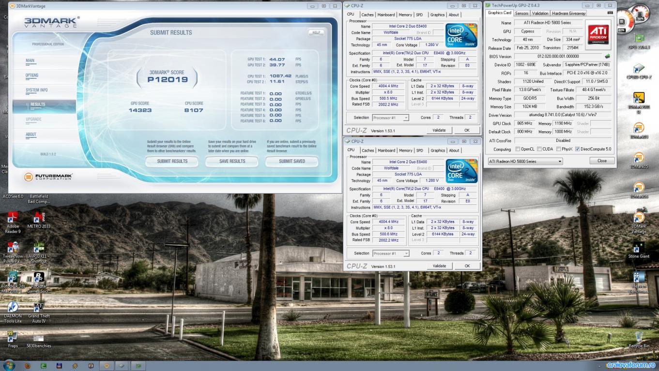This screenshot has height=371, width=659.
Task: Select the DAEMON Tools Lite desktop icon
Action: pyautogui.click(x=13, y=312)
